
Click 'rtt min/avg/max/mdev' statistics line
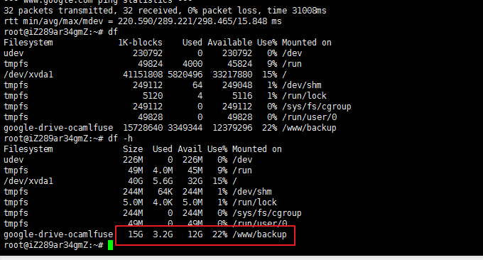(x=143, y=21)
